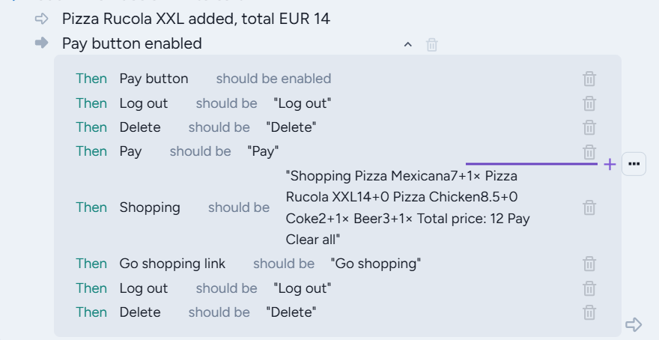Open the three-dots more options menu

click(634, 164)
